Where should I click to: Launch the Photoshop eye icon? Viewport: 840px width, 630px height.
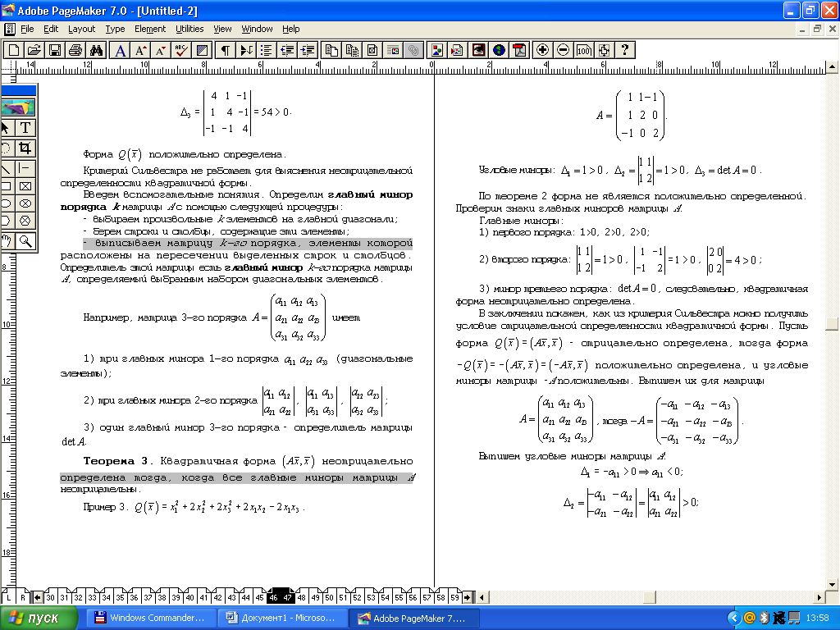tap(478, 50)
